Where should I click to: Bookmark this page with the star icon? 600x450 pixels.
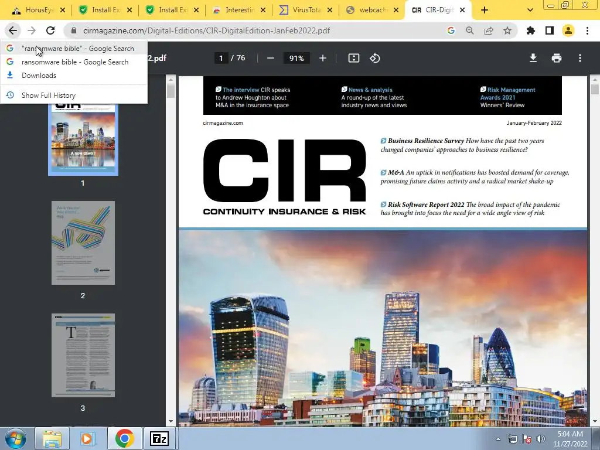(507, 30)
